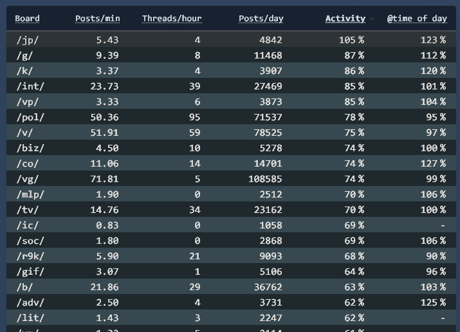The image size is (460, 332).
Task: Click the sort arrow beside Activity
Action: tap(372, 19)
